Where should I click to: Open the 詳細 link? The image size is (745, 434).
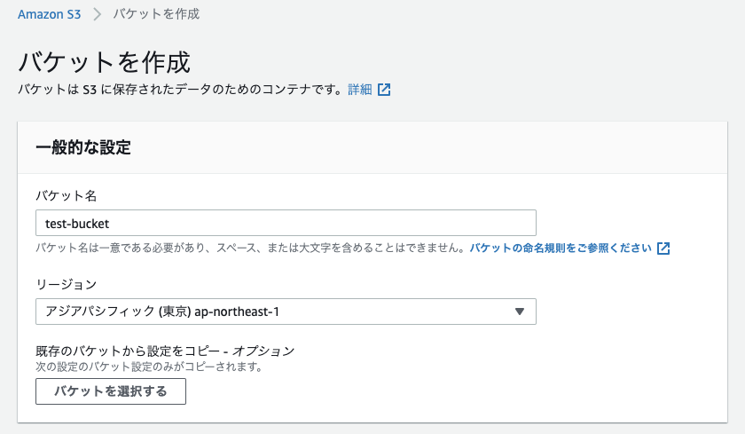[359, 90]
